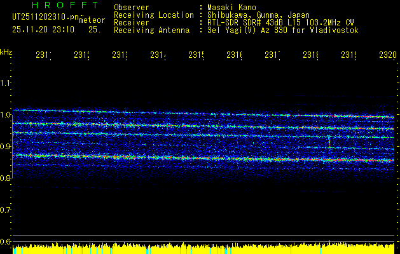Image resolution: width=400 pixels, height=254 pixels.
Task: Click the Receiving Location label
Action: (x=154, y=15)
